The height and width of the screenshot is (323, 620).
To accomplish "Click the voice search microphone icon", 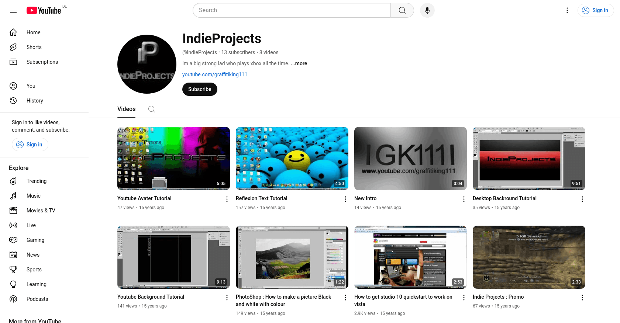I will 427,10.
